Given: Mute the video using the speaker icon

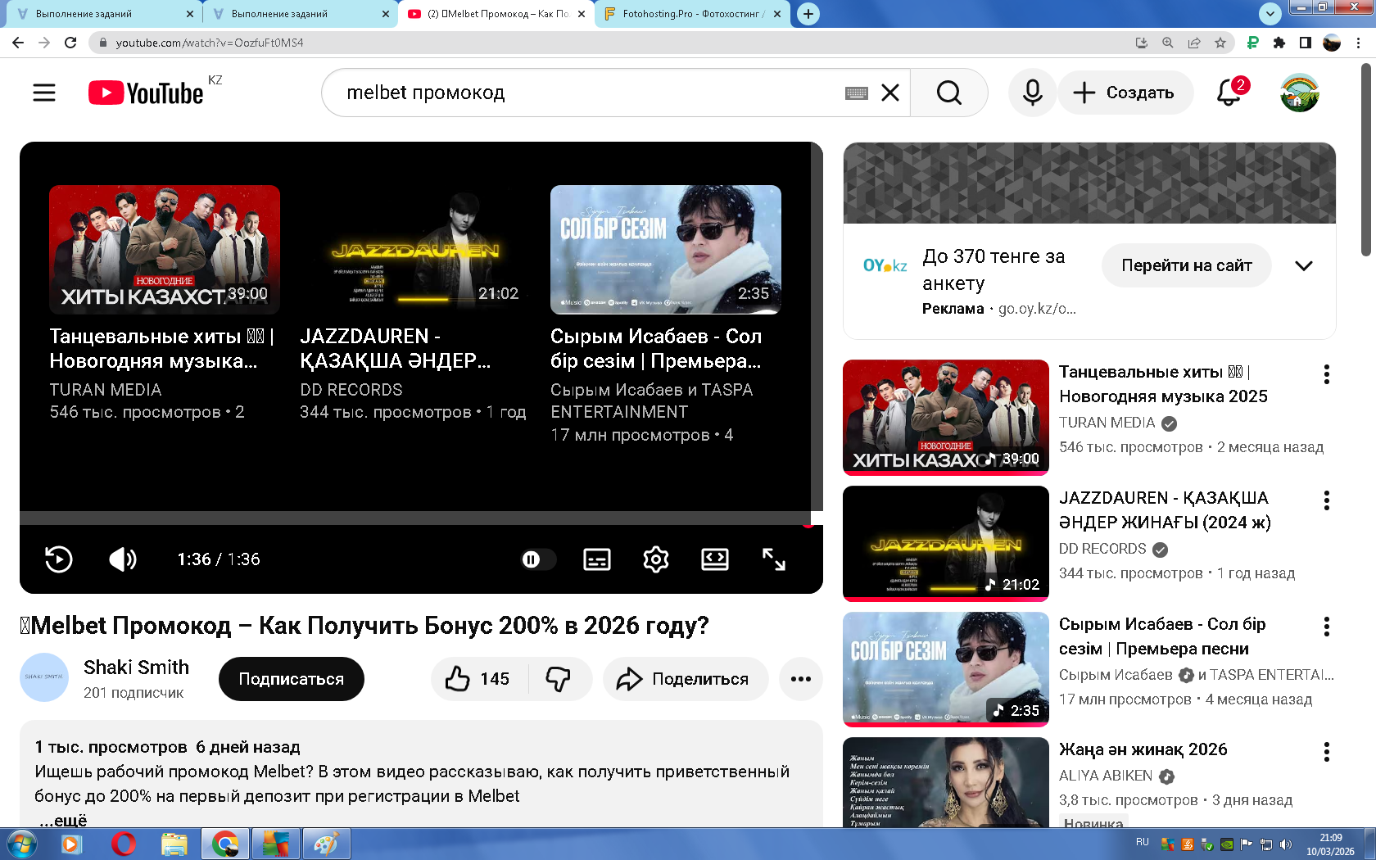Looking at the screenshot, I should coord(123,559).
